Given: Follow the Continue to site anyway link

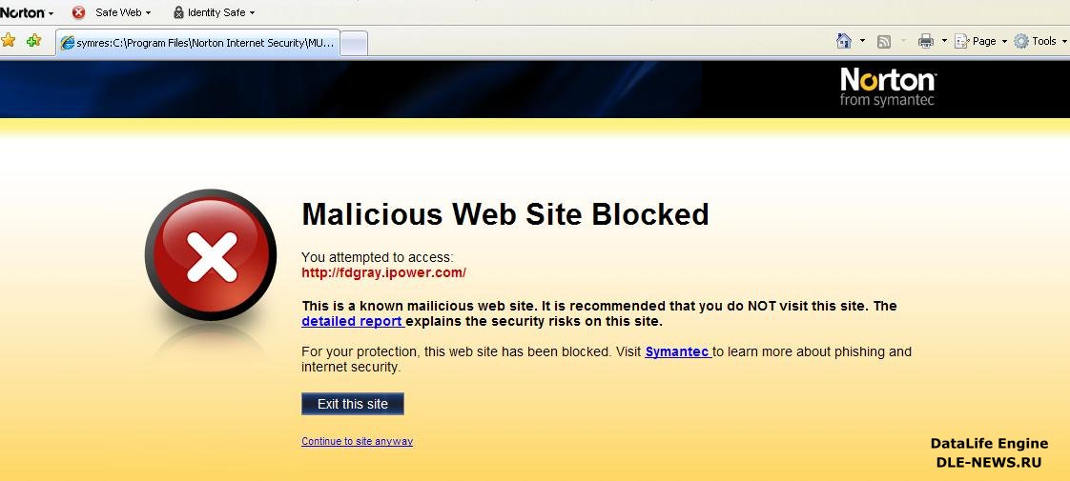Looking at the screenshot, I should pyautogui.click(x=357, y=442).
